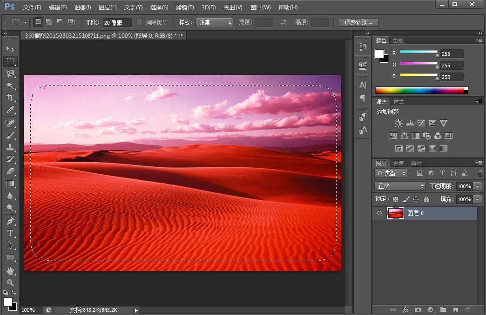Viewport: 486px width, 315px height.
Task: Open layer style fx menu
Action: (x=406, y=310)
